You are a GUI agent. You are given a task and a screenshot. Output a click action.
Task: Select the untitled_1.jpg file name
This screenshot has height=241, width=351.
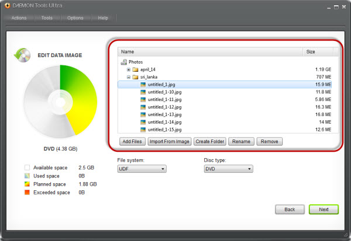click(x=161, y=85)
